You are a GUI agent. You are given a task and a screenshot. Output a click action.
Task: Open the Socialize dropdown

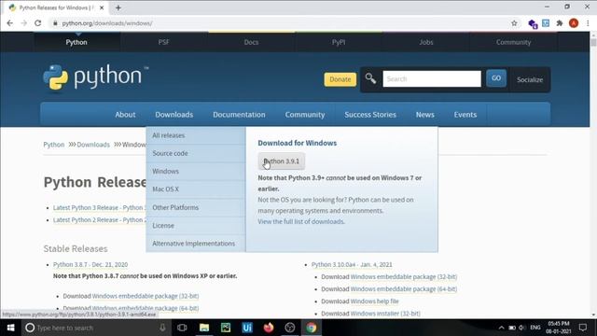530,79
